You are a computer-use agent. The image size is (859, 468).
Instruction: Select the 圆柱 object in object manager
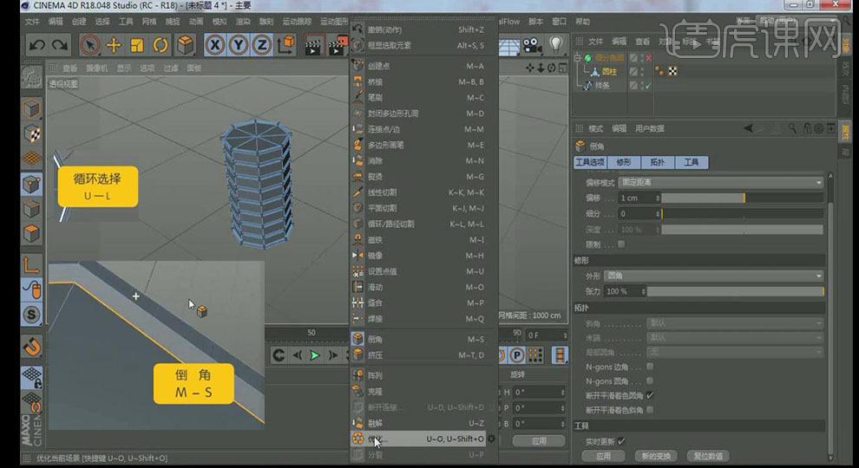(608, 72)
